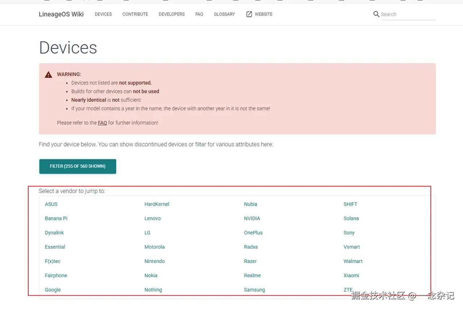Jump to the Razer vendor
The width and height of the screenshot is (463, 309).
tap(250, 261)
